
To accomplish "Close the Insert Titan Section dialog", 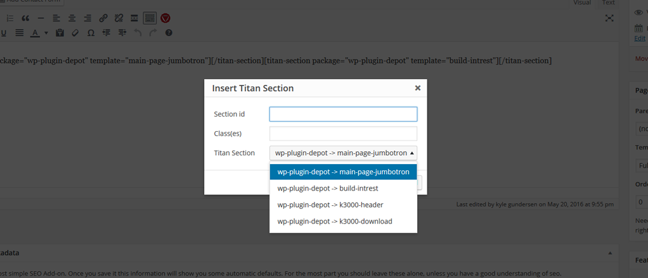I will pyautogui.click(x=418, y=88).
